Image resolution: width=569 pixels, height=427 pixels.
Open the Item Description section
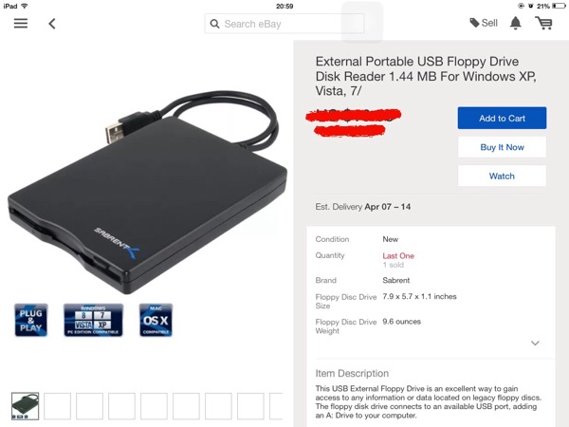point(352,373)
